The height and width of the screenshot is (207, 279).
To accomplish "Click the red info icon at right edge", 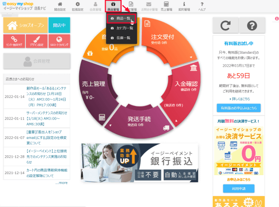I will 277,18.
